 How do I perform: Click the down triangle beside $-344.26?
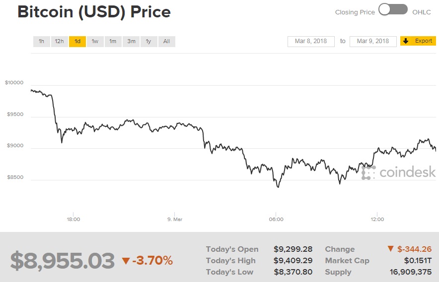390,249
